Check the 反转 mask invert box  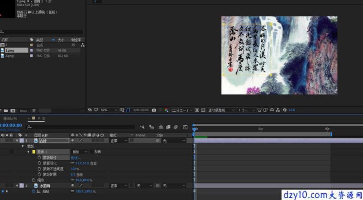[x=92, y=152]
